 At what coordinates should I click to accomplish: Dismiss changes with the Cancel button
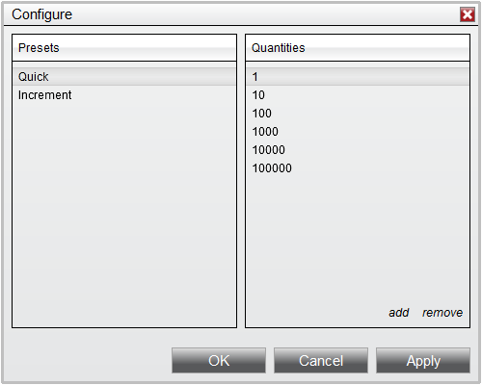click(x=321, y=361)
